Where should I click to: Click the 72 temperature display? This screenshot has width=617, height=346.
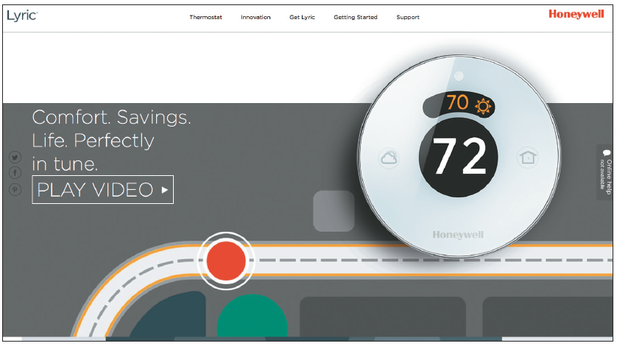[459, 157]
